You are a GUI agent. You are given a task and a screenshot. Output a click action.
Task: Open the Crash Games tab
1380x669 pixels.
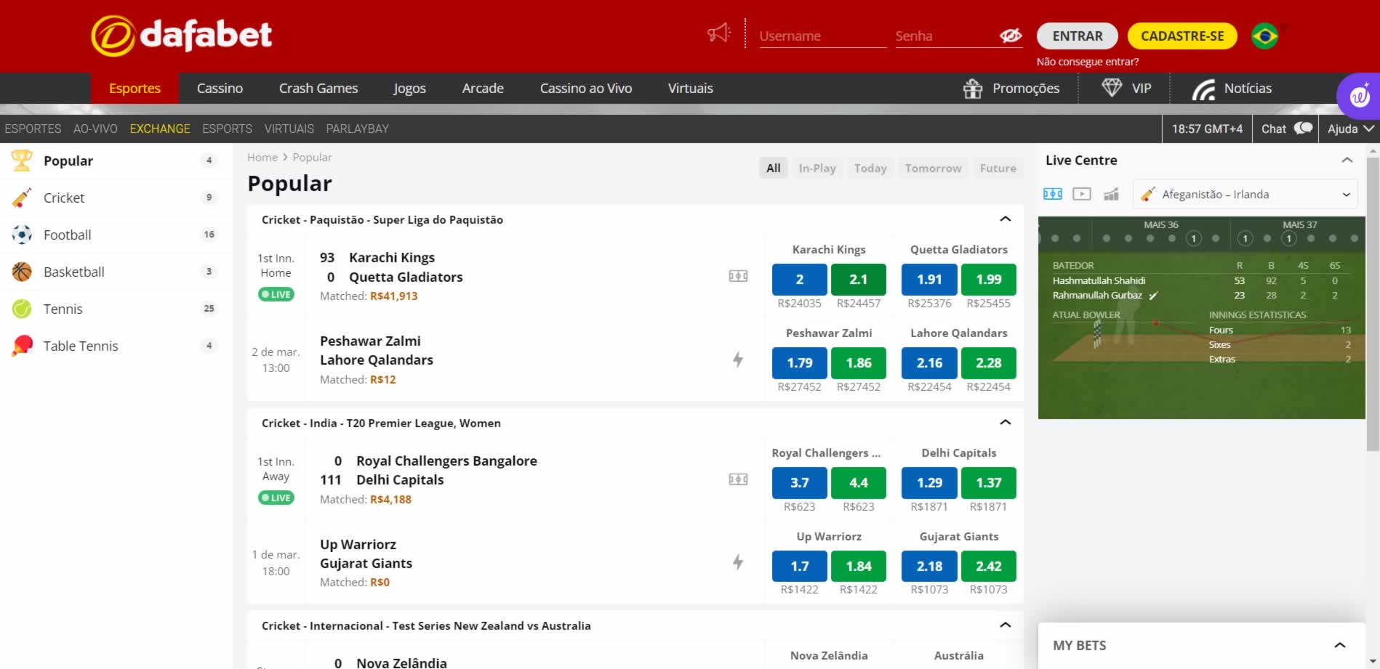[318, 88]
